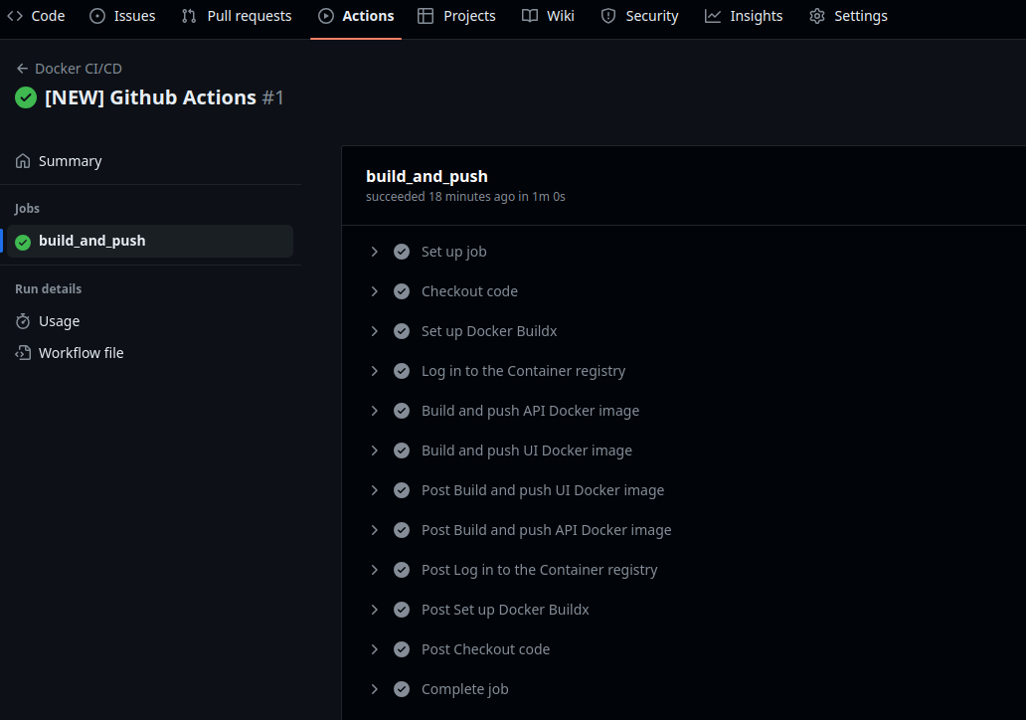Viewport: 1026px width, 720px height.
Task: Click check icon of Set up job step
Action: [x=402, y=252]
